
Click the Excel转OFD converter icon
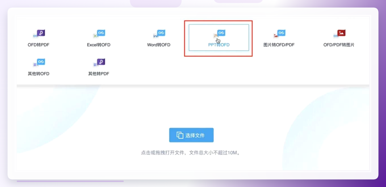pos(99,34)
